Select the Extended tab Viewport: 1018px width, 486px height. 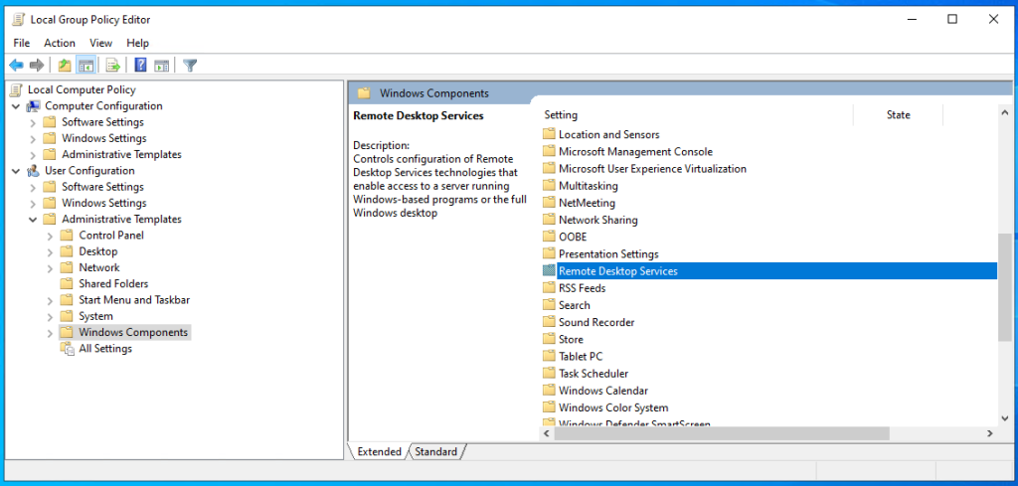[379, 451]
